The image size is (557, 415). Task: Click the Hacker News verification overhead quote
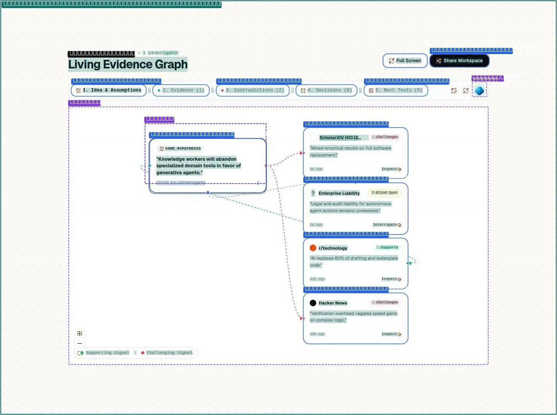coord(354,317)
